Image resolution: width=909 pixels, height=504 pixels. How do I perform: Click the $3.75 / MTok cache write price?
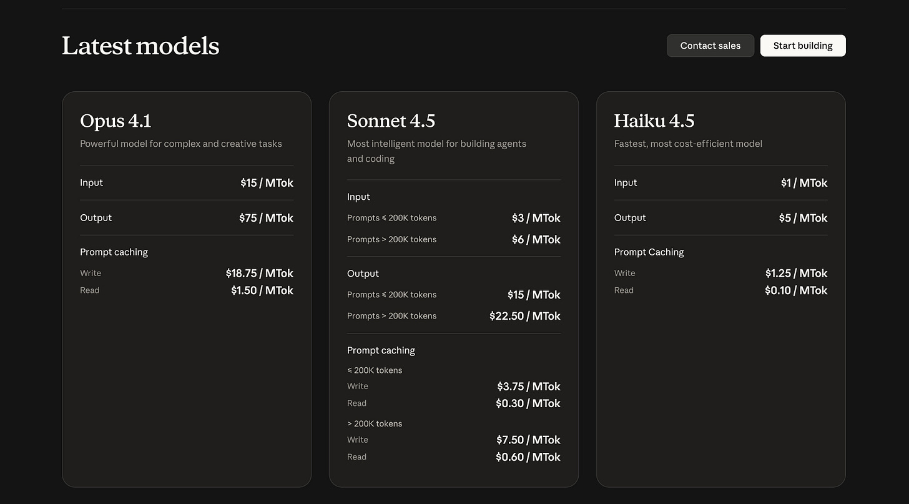(529, 387)
